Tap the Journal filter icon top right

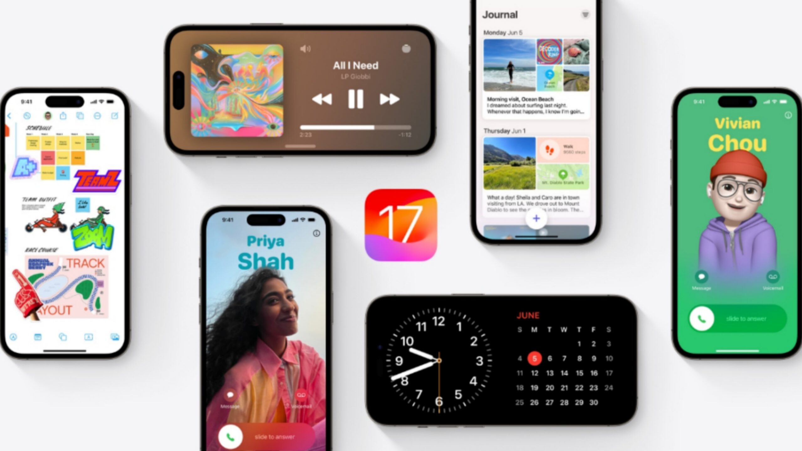coord(585,15)
